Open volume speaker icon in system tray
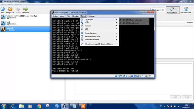194x109 pixels. pos(175,106)
